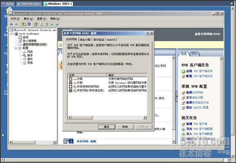
Task: Click the green Back arrow in toolbar
Action: [x=11, y=24]
